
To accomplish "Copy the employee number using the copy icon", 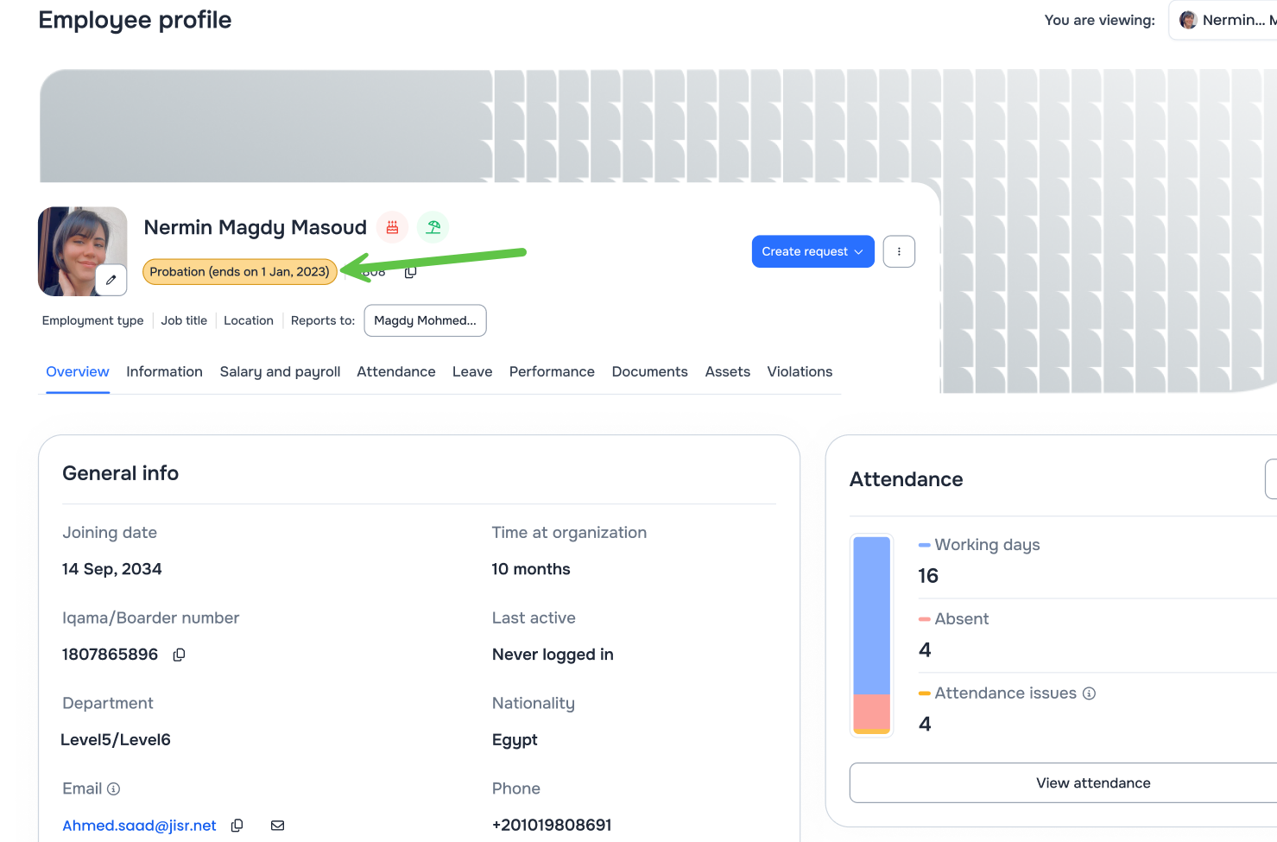I will tap(410, 271).
